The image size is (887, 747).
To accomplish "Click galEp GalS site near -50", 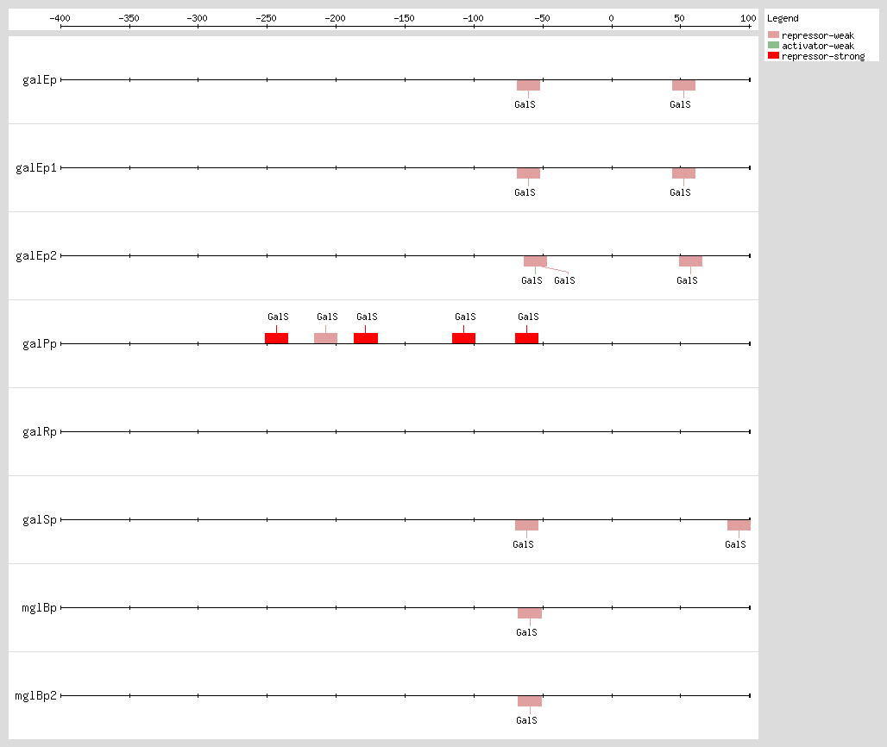I will 528,85.
